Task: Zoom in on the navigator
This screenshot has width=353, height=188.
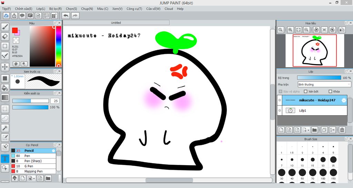Action: 290,30
